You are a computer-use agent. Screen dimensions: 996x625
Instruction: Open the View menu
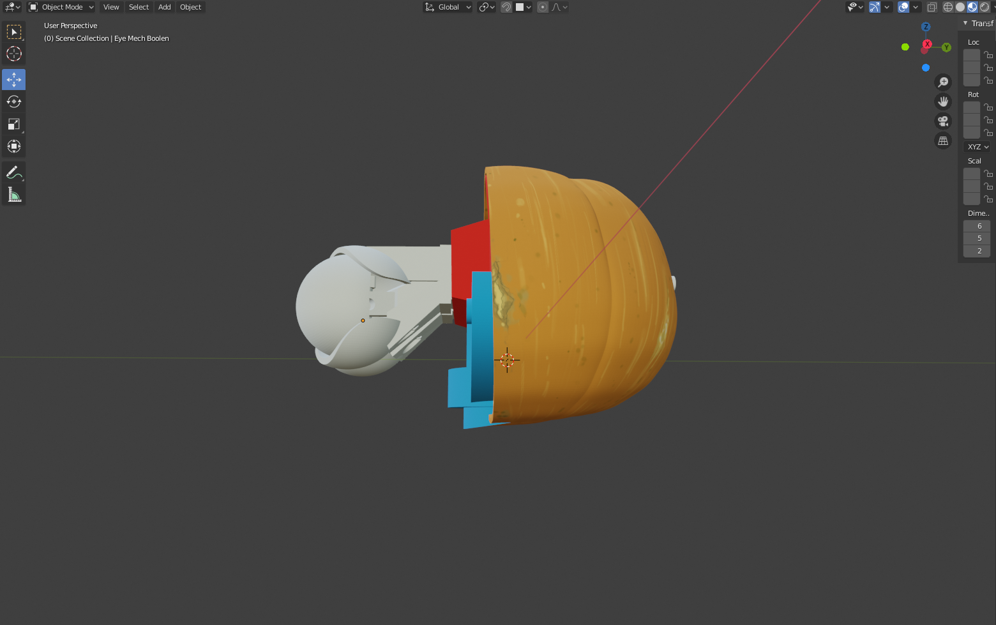[111, 7]
